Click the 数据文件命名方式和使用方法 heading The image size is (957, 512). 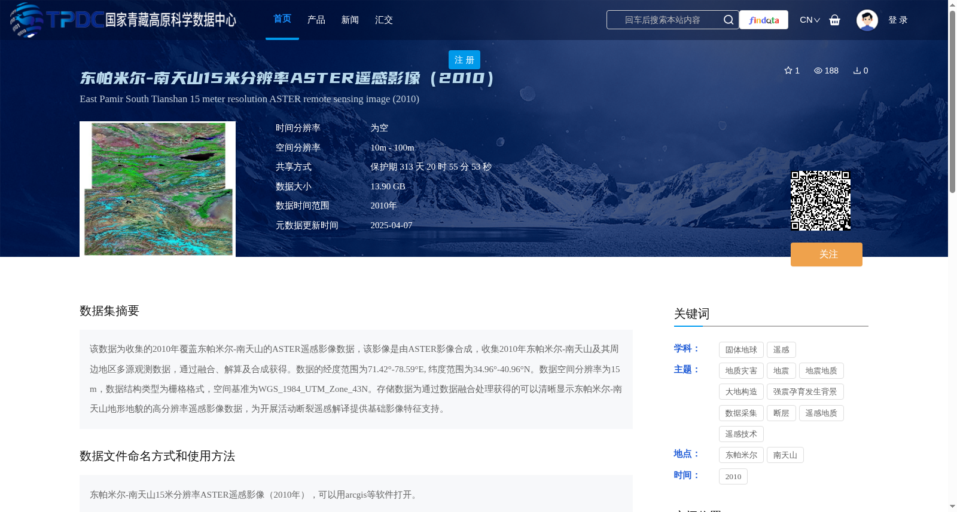(157, 456)
